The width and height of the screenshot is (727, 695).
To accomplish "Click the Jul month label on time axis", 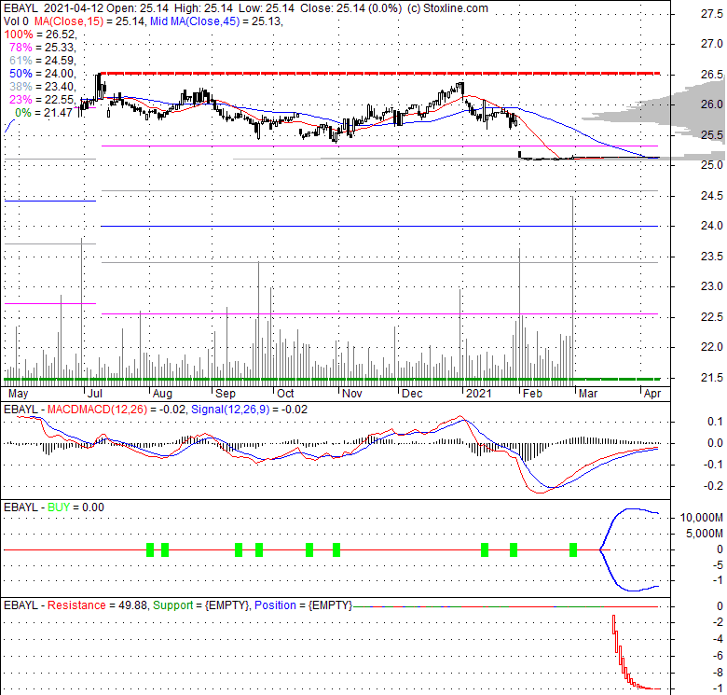I will (x=94, y=394).
